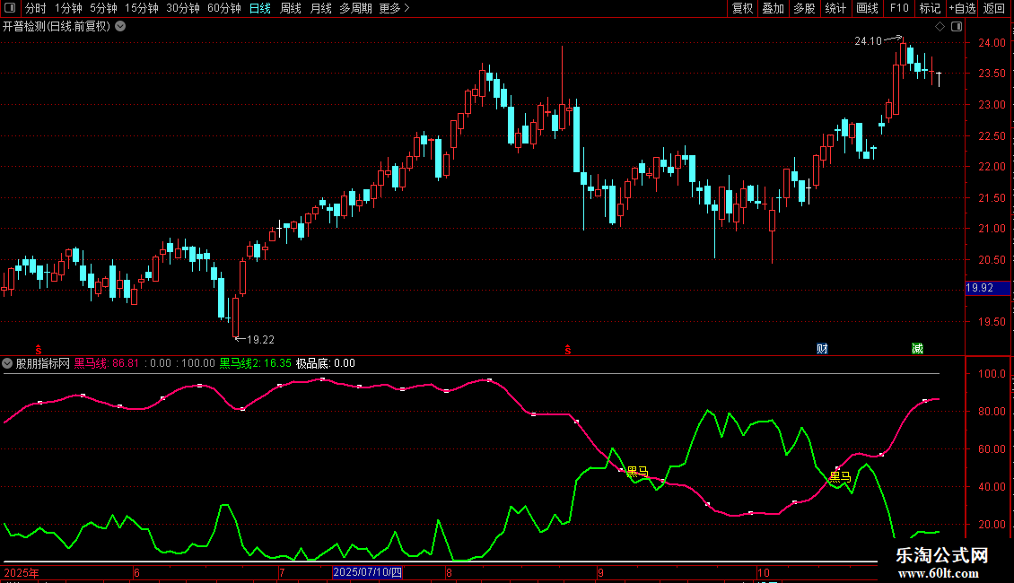
Task: Click the 财 financial report marker
Action: (x=822, y=349)
